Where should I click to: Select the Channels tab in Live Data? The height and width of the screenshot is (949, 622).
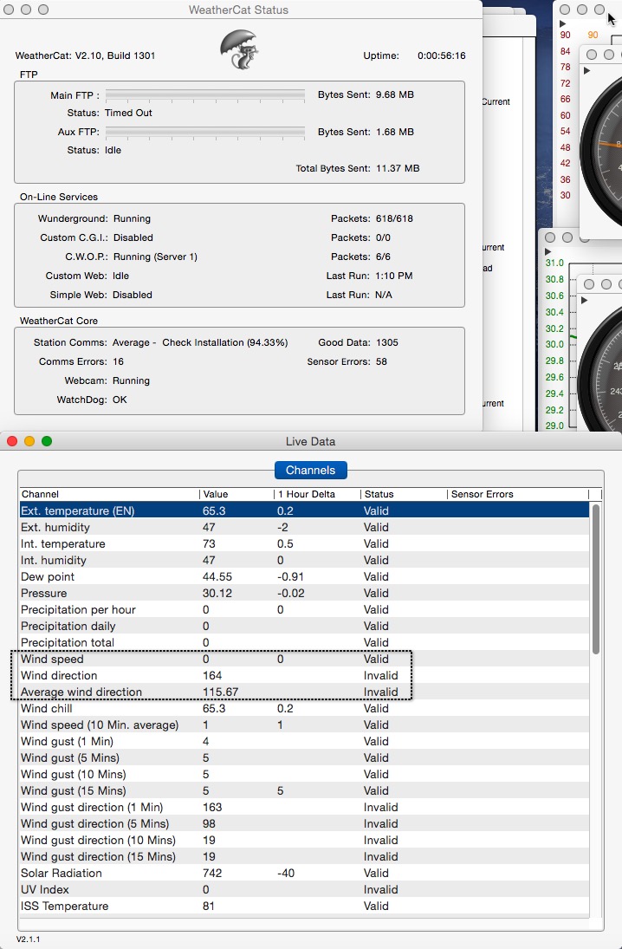point(310,471)
